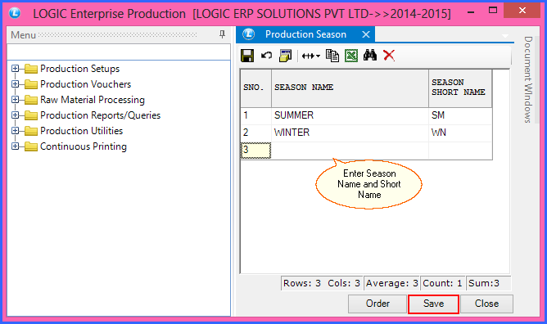Click the yellow notes window icon
Image resolution: width=547 pixels, height=324 pixels.
(285, 56)
